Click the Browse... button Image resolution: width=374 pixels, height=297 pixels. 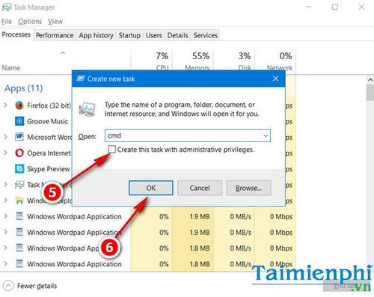click(248, 188)
